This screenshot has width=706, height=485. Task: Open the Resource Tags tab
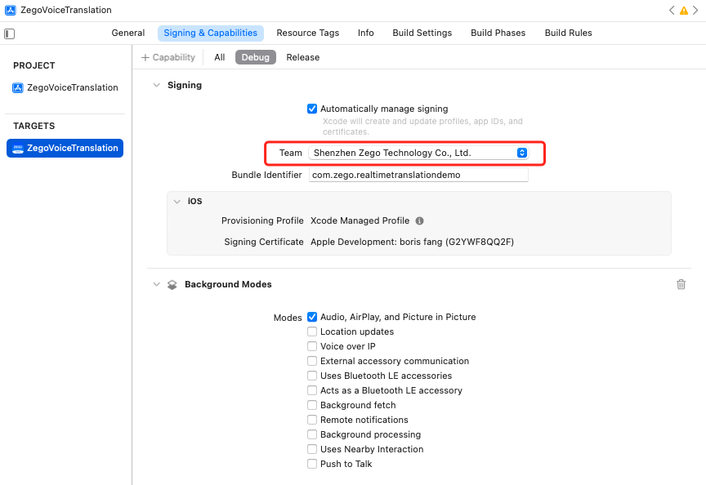click(307, 33)
